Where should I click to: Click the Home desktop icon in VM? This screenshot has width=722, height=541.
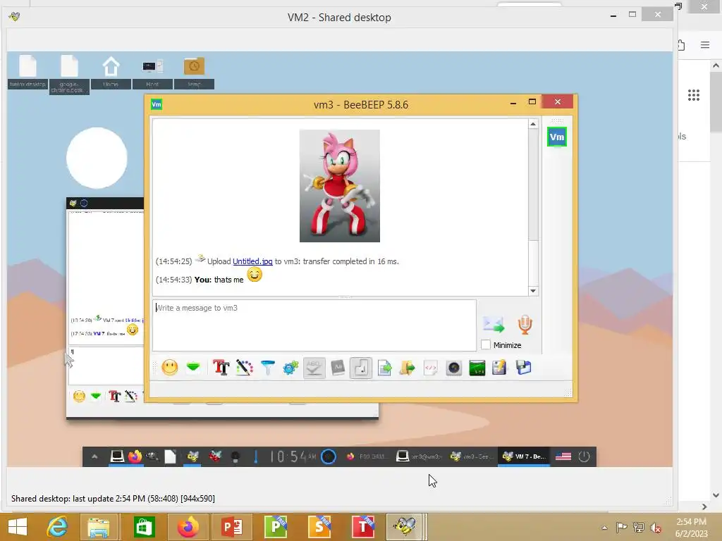[x=111, y=71]
